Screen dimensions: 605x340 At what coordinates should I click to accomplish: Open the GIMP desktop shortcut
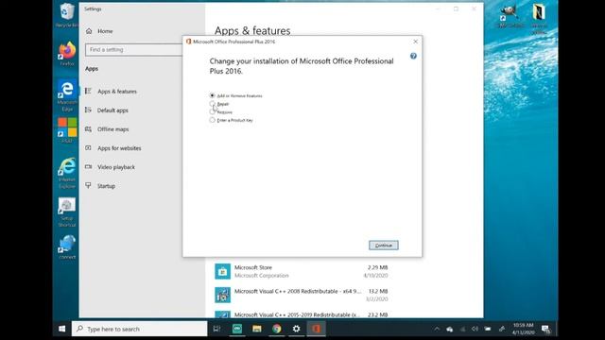[510, 15]
